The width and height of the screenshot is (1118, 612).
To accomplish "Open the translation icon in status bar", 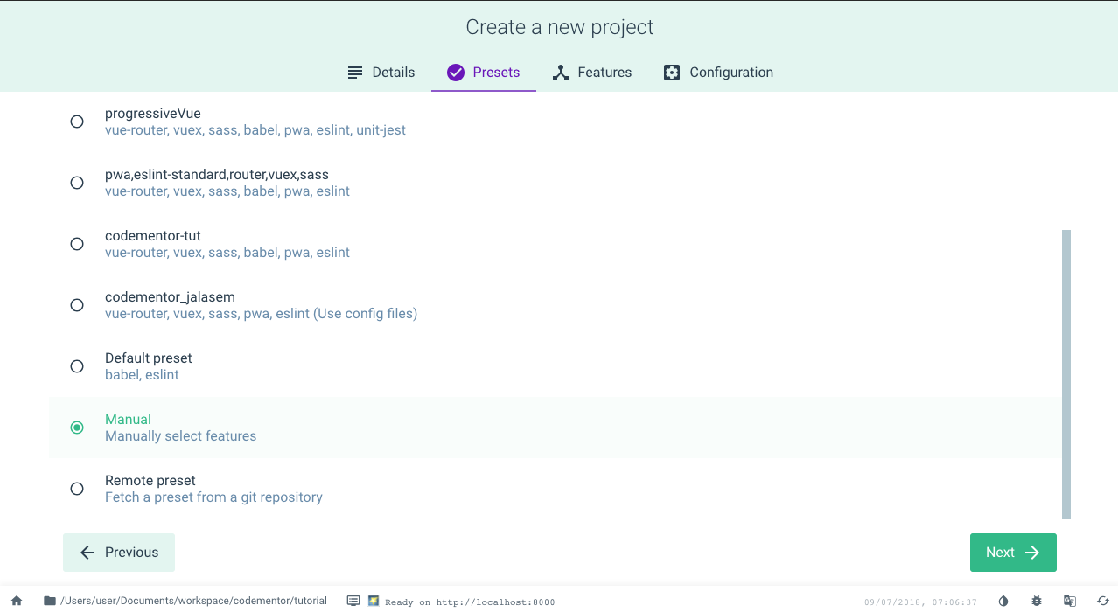I will 1069,601.
